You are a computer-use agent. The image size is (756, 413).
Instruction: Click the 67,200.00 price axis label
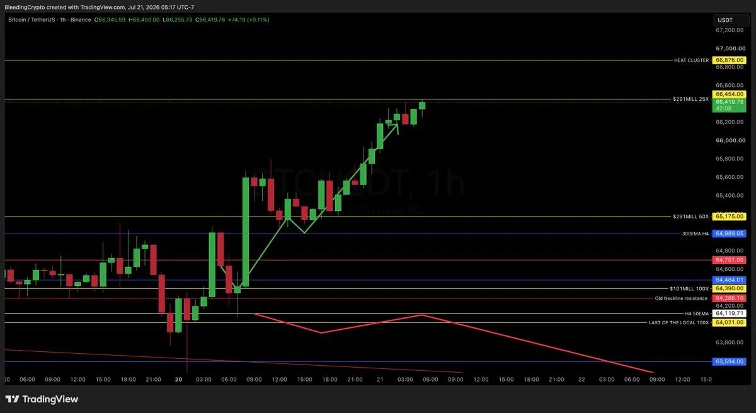[x=730, y=30]
